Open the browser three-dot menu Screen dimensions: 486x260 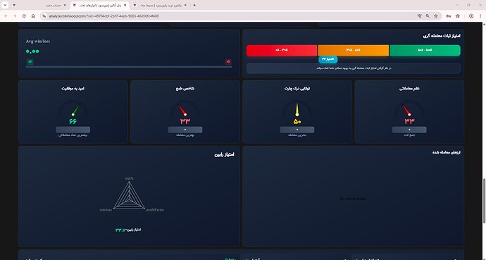click(x=480, y=16)
